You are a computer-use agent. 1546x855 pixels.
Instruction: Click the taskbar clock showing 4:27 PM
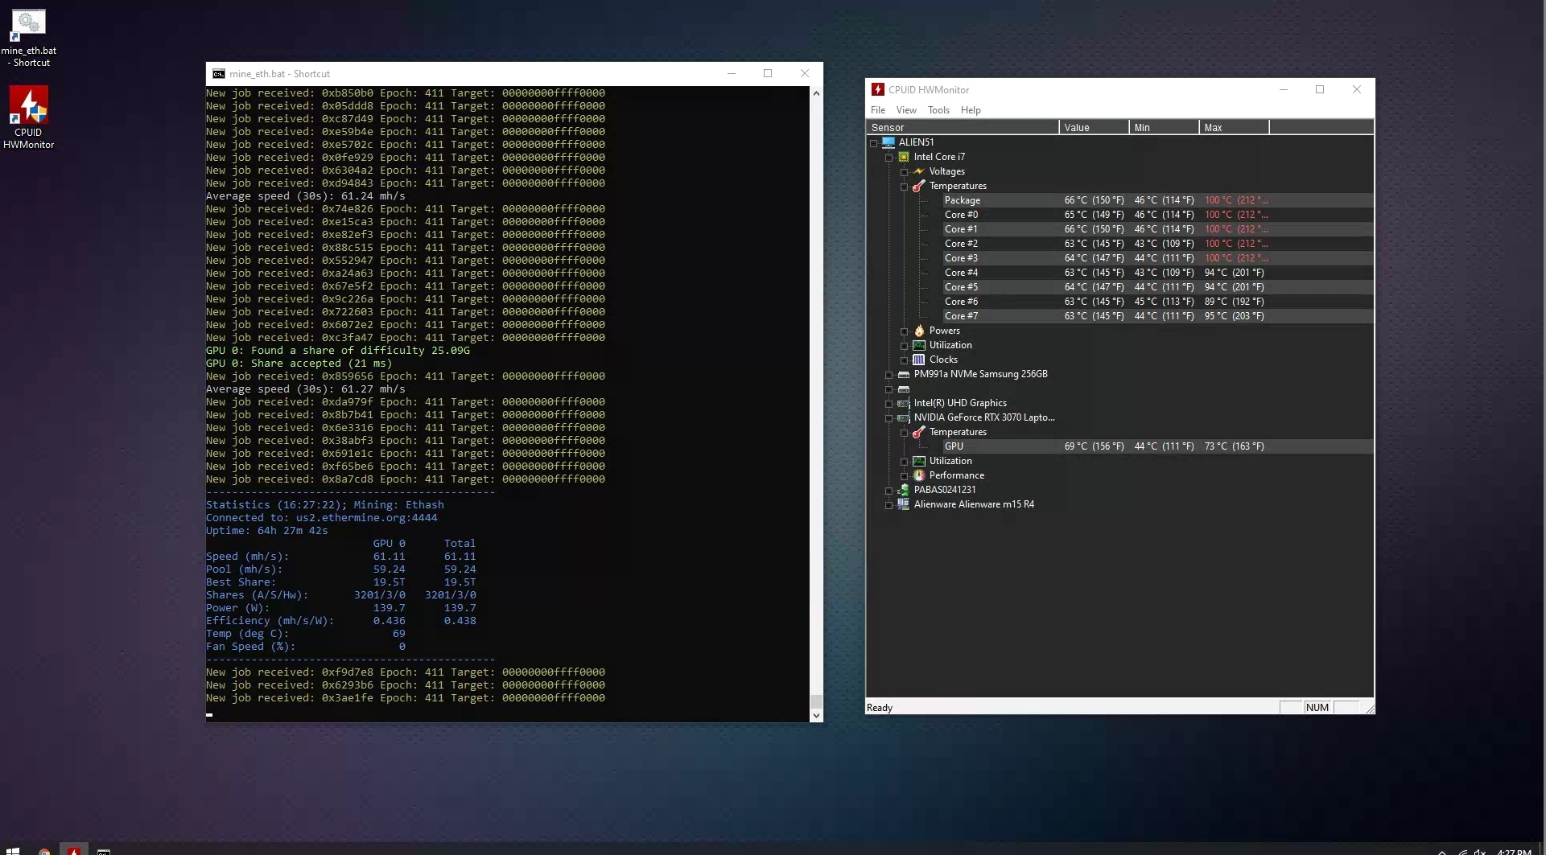[x=1514, y=851]
